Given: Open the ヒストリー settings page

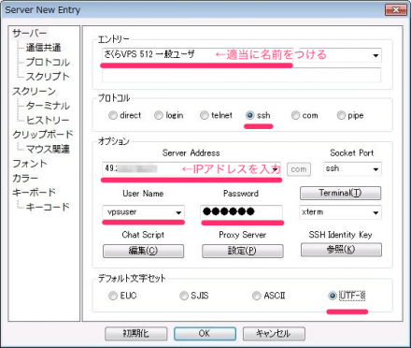Looking at the screenshot, I should tap(48, 120).
